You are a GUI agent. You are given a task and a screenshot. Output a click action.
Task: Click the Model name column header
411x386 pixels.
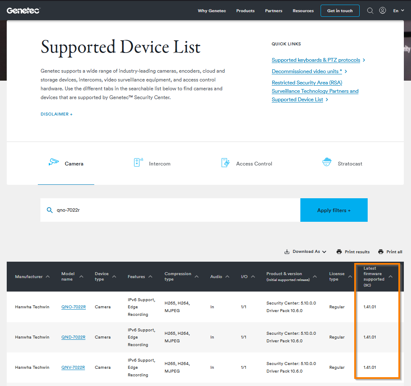click(x=68, y=276)
